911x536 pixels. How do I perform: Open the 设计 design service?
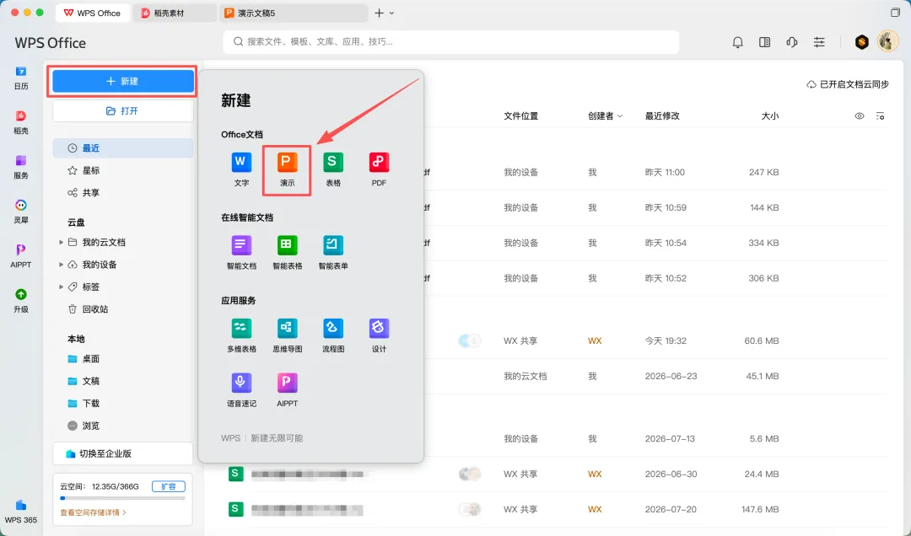coord(379,335)
